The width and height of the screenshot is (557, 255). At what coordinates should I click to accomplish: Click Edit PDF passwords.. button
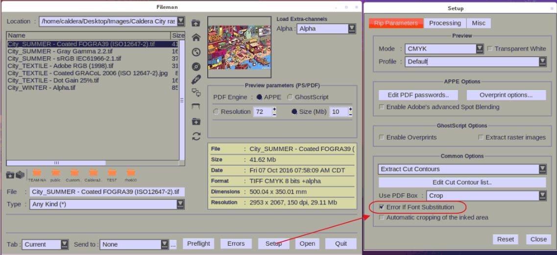[418, 95]
